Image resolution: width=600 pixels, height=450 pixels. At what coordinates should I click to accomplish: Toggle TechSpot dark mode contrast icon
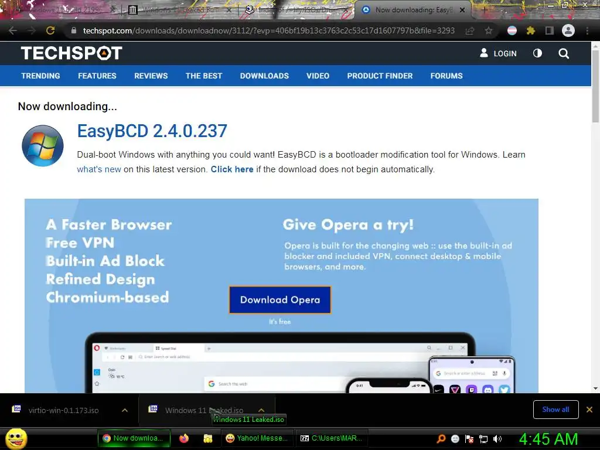coord(538,53)
